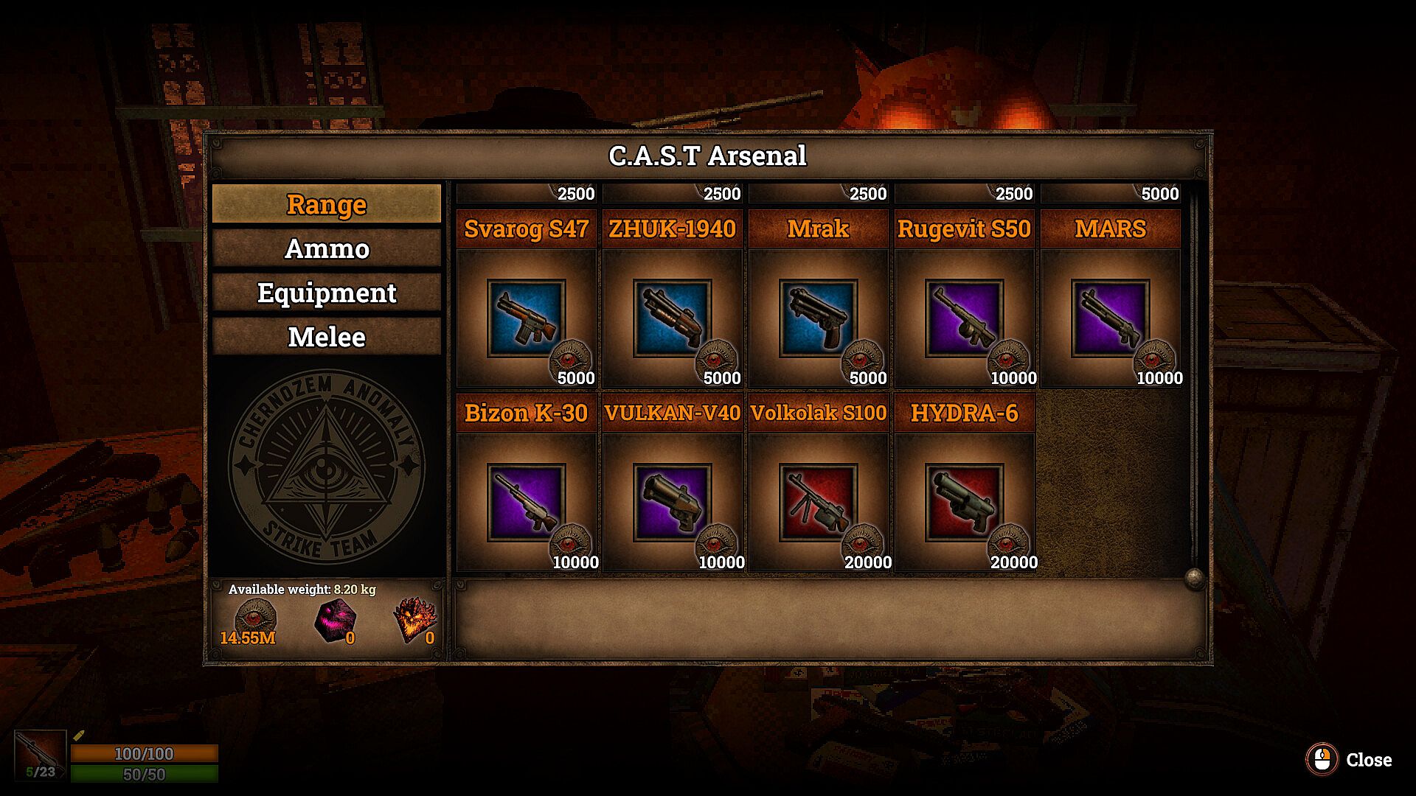
Task: Click the coin currency icon showing 14.55M
Action: point(255,617)
